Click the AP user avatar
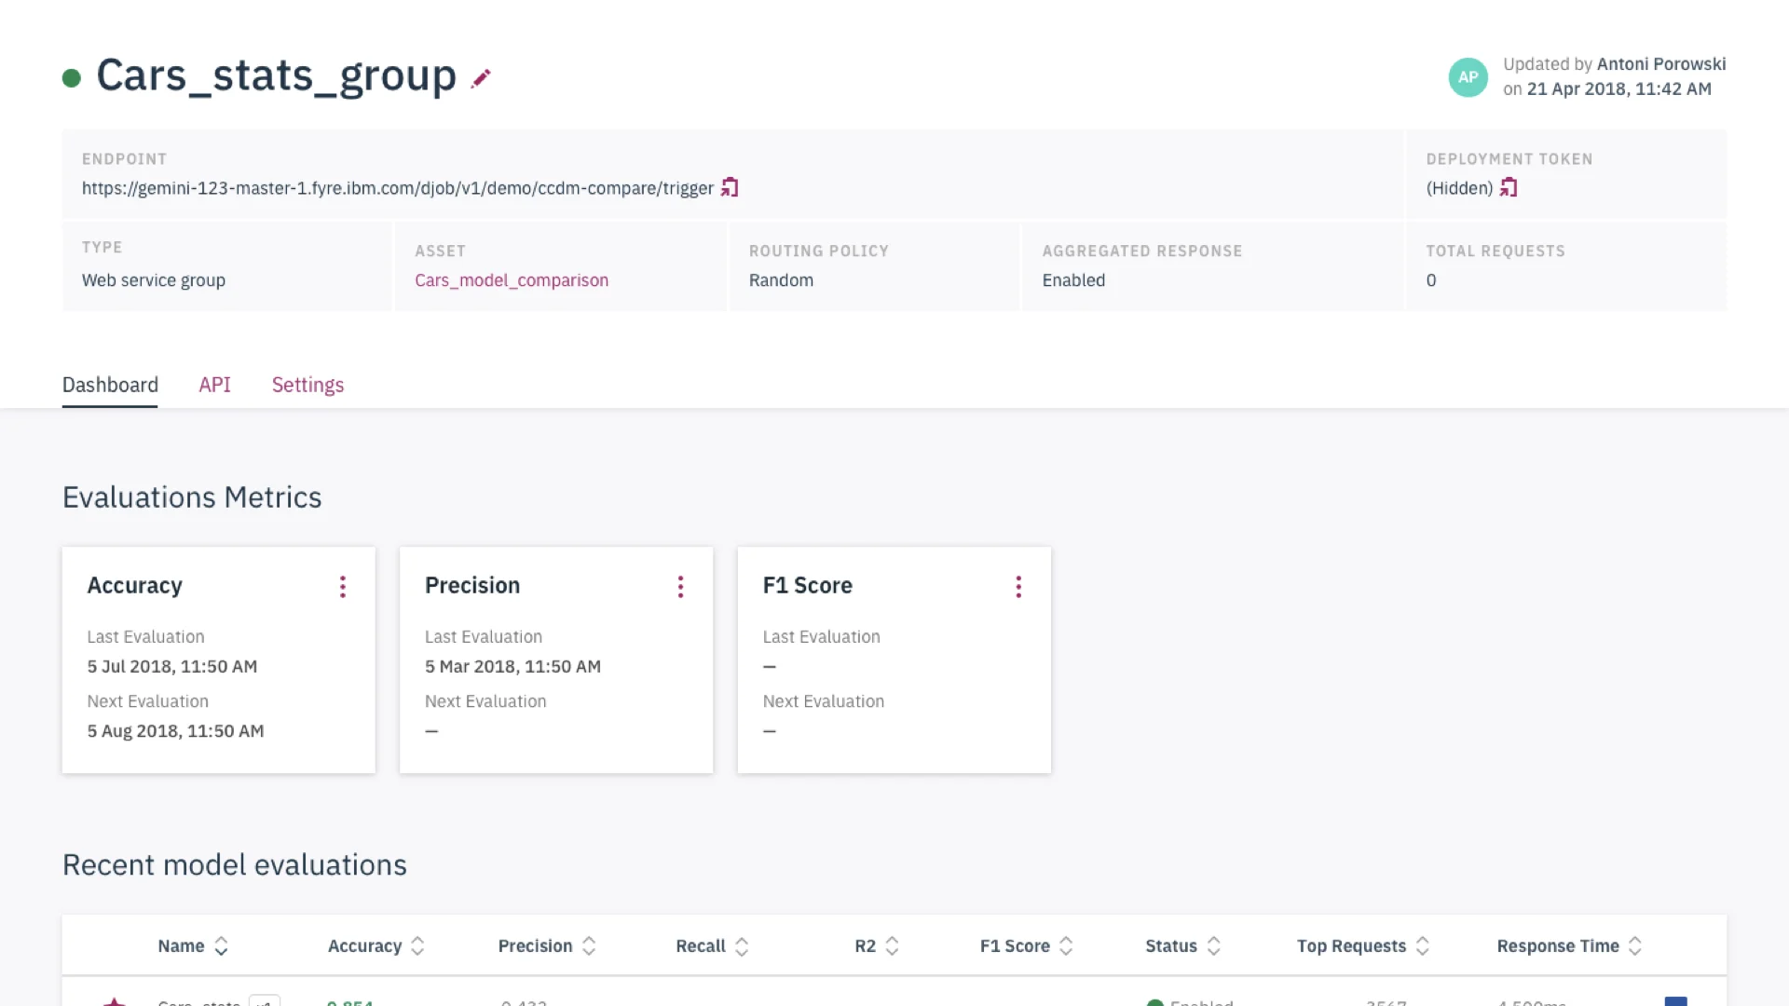Screen dimensions: 1789x1006 pos(1468,77)
